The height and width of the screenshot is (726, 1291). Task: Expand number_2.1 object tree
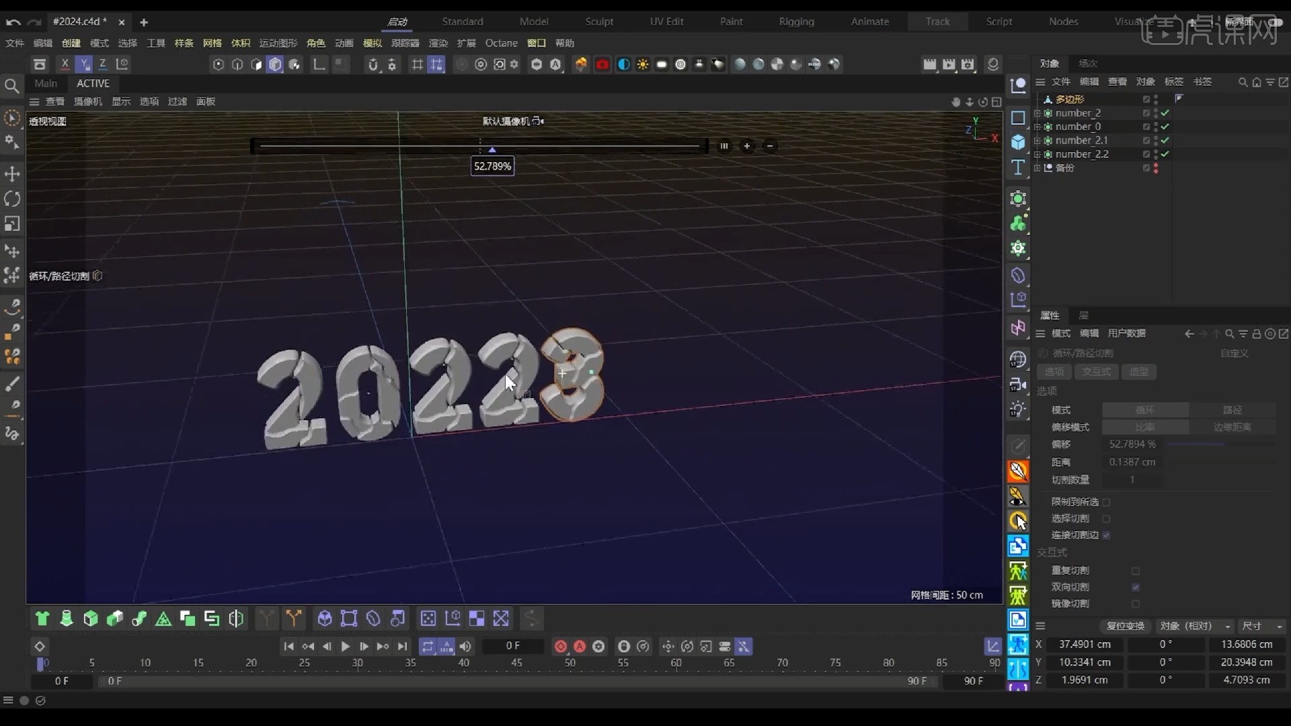(1037, 140)
